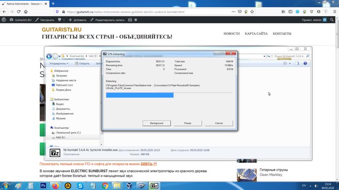This screenshot has height=190, width=339.
Task: Open the Упорядочить dropdown in Explorer
Action: [59, 64]
